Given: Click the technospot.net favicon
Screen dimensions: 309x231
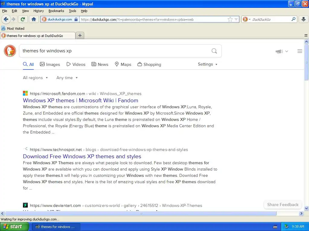Looking at the screenshot, I should pyautogui.click(x=25, y=149).
